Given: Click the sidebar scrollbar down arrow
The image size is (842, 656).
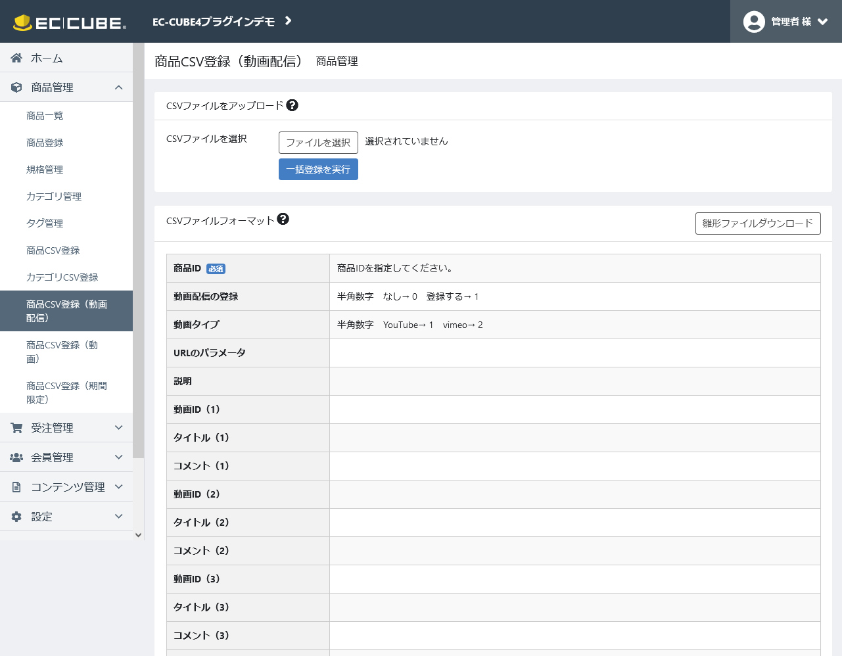Looking at the screenshot, I should pos(138,535).
